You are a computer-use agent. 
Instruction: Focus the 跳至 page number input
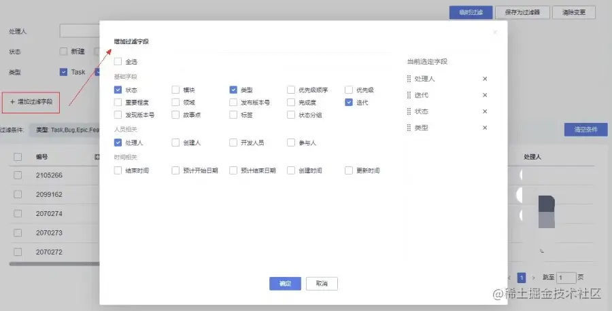pyautogui.click(x=566, y=278)
